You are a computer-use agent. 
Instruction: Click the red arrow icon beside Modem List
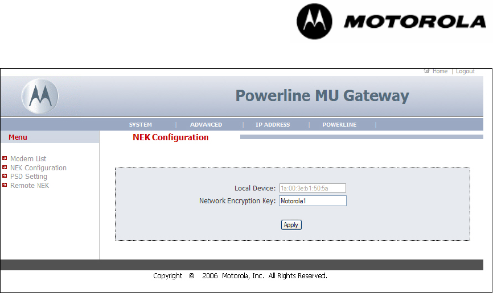pos(5,158)
